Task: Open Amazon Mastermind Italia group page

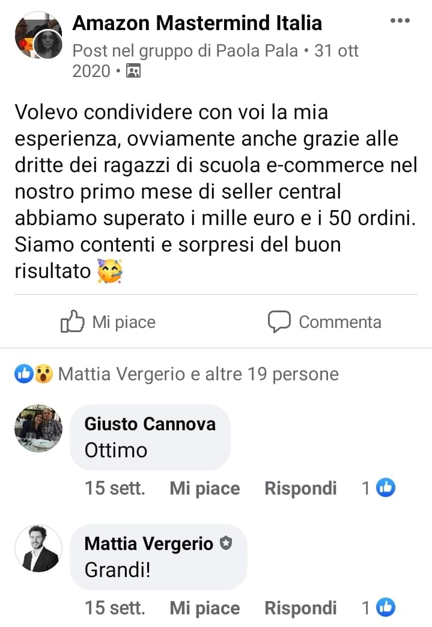Action: (x=197, y=23)
